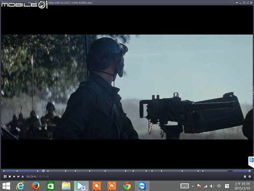Screen dimensions: 254x191
Task: Skip to the next file button
Action: click(18, 176)
